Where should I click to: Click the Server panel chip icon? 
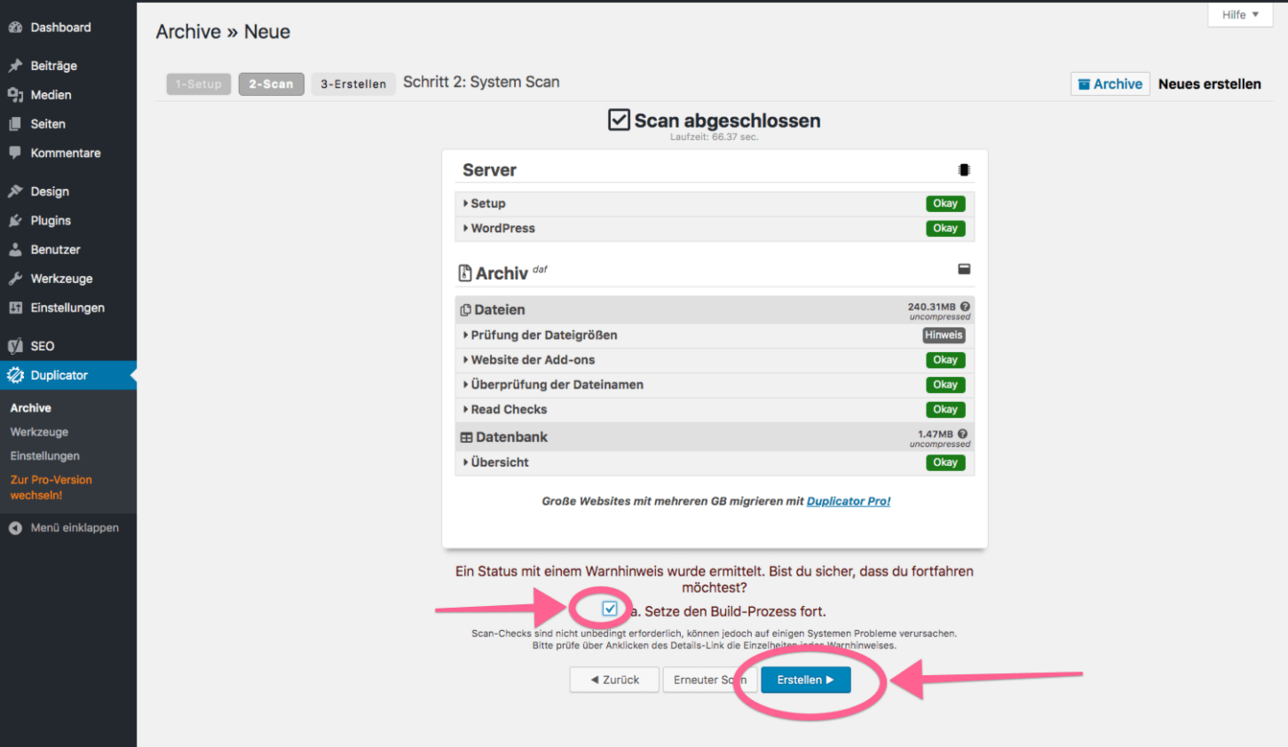coord(964,170)
